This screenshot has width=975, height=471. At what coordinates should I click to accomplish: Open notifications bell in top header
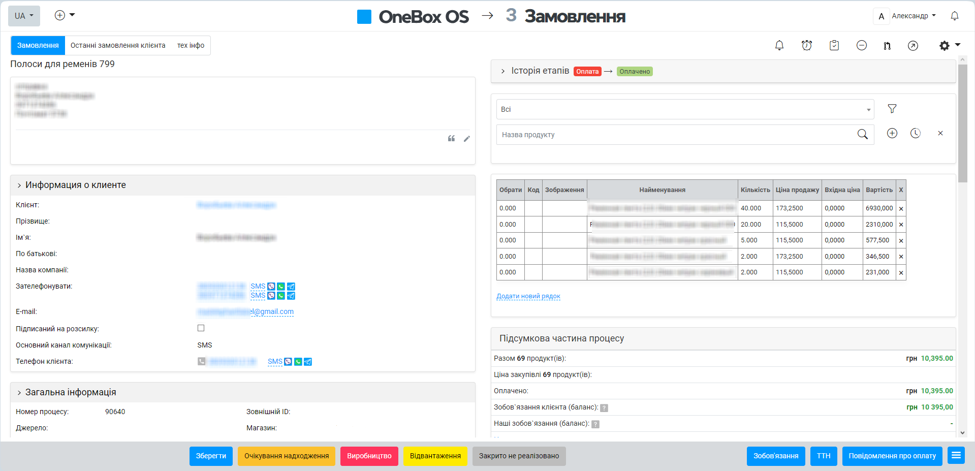954,16
